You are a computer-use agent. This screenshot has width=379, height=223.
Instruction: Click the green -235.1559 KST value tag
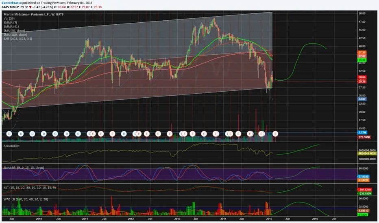click(364, 193)
